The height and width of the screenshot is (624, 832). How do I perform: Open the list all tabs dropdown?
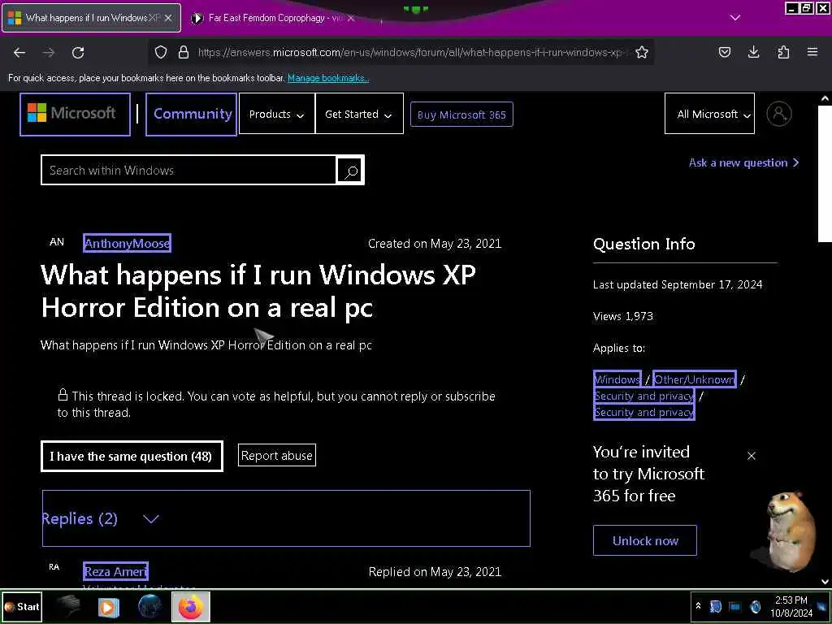coord(734,18)
